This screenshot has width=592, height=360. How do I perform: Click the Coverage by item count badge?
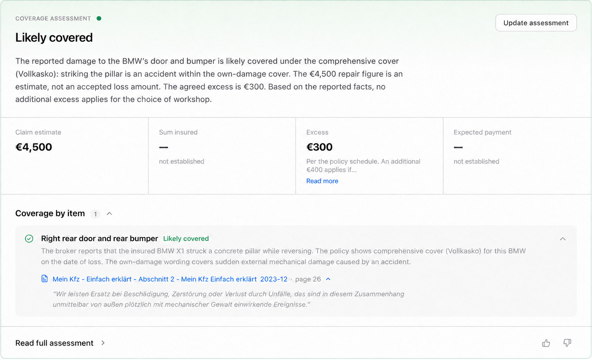[x=95, y=214]
